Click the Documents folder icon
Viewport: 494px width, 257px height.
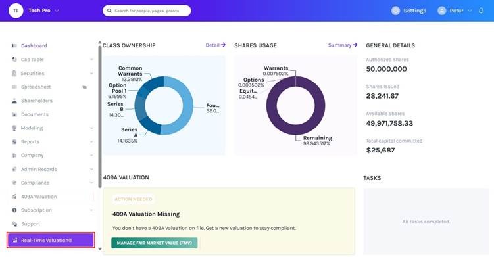click(x=14, y=114)
